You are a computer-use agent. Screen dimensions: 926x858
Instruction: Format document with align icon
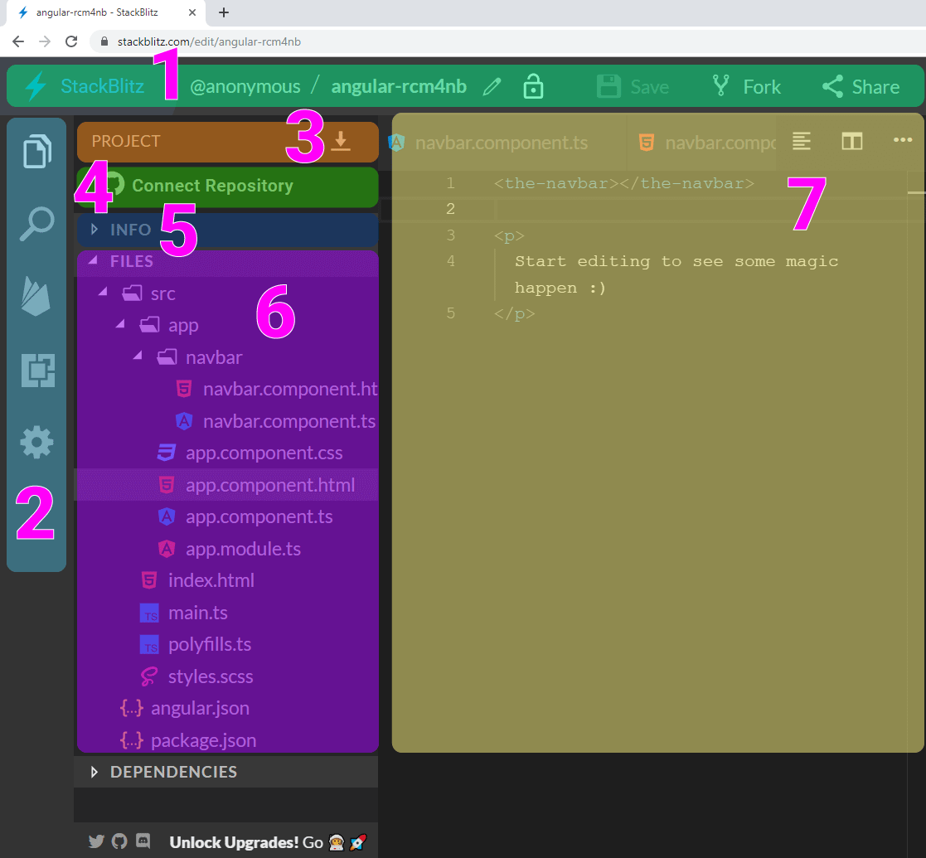[x=802, y=141]
